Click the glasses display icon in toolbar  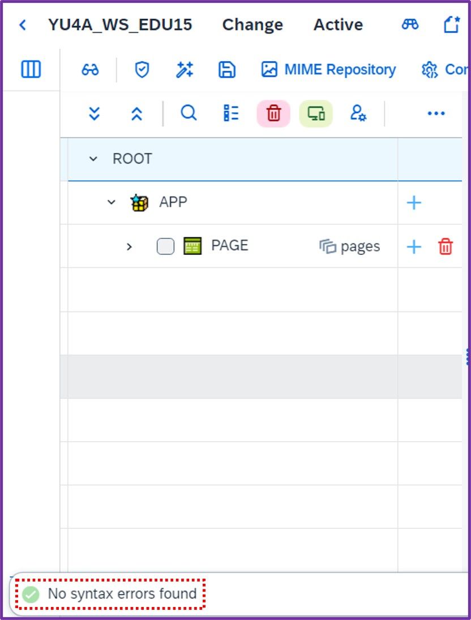90,70
